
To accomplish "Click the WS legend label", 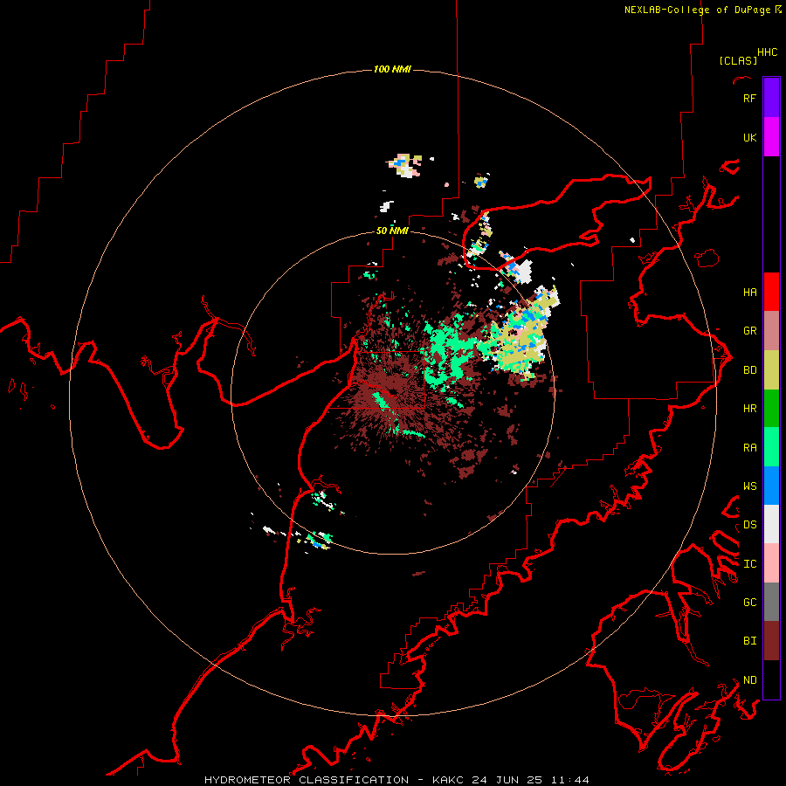I will click(x=749, y=486).
